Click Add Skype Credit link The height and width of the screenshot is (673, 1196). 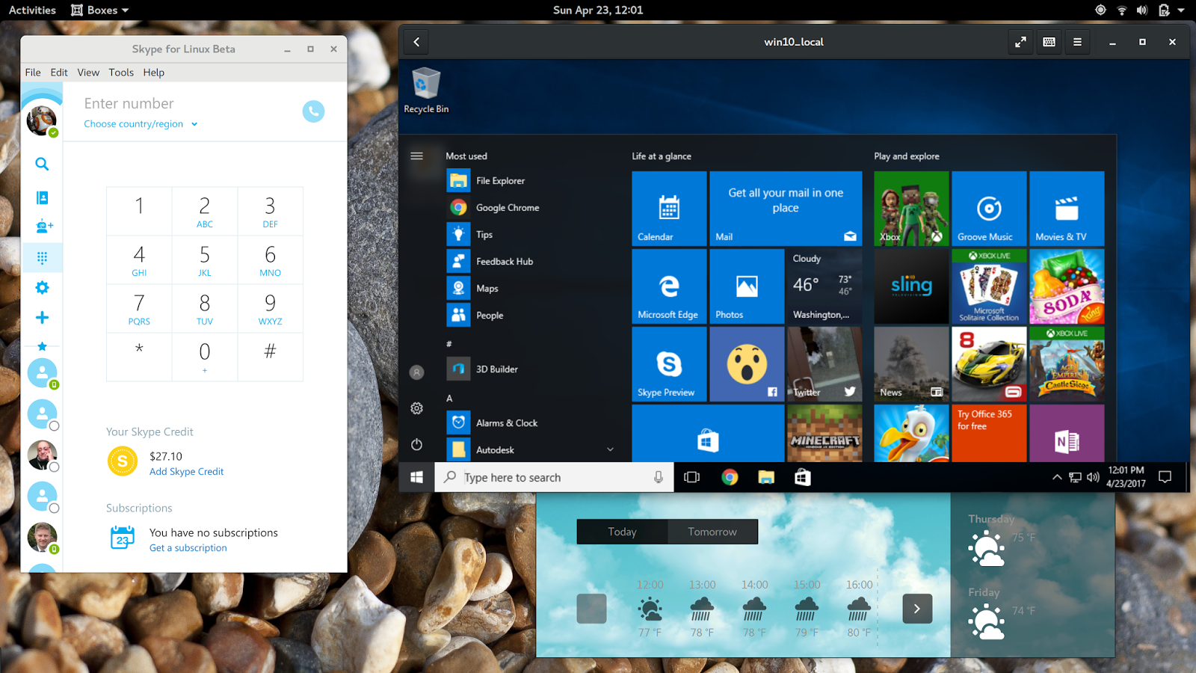tap(186, 472)
